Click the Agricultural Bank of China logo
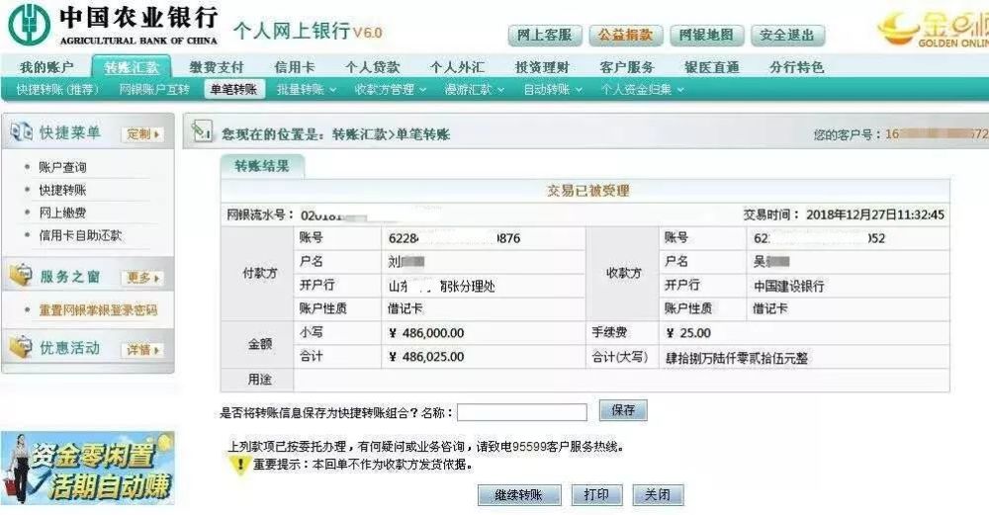989x515 pixels. (29, 25)
